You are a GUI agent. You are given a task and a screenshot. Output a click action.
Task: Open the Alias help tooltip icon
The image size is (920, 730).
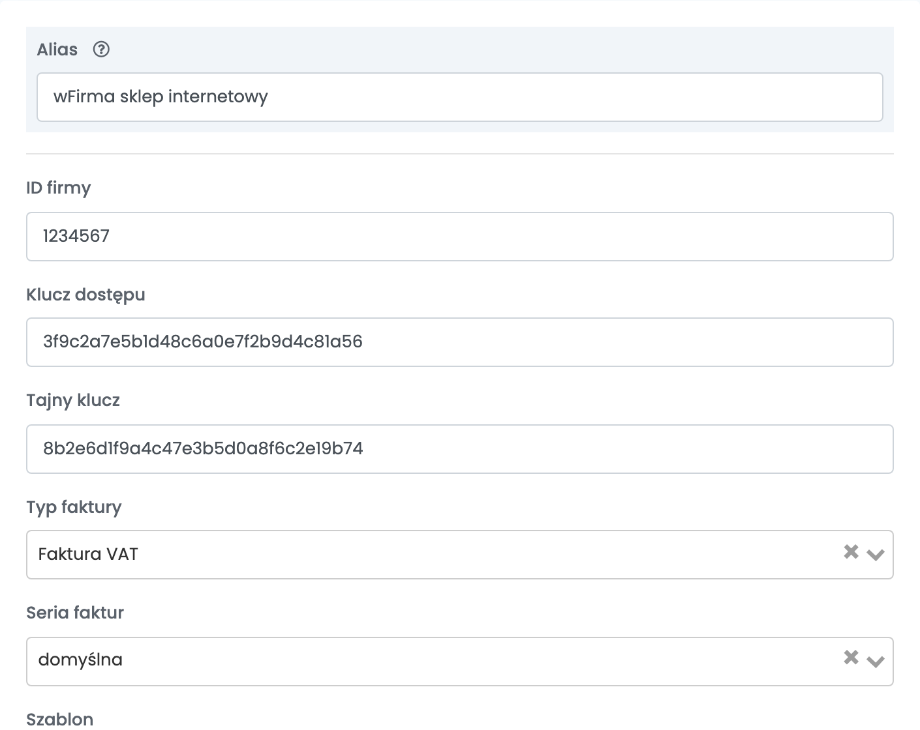pyautogui.click(x=101, y=50)
